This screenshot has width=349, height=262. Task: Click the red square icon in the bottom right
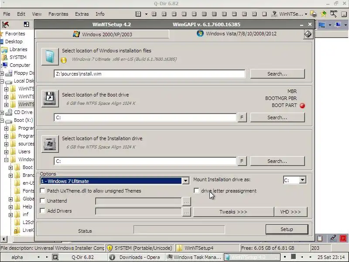[343, 238]
